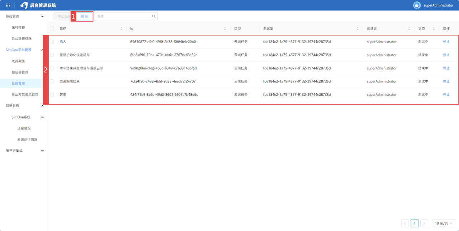Click the superAdministrator avatar icon

[x=417, y=5]
